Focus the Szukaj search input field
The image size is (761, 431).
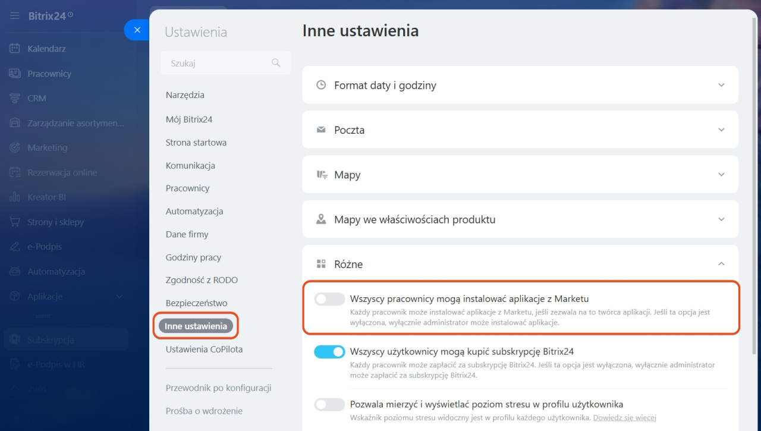click(x=226, y=62)
